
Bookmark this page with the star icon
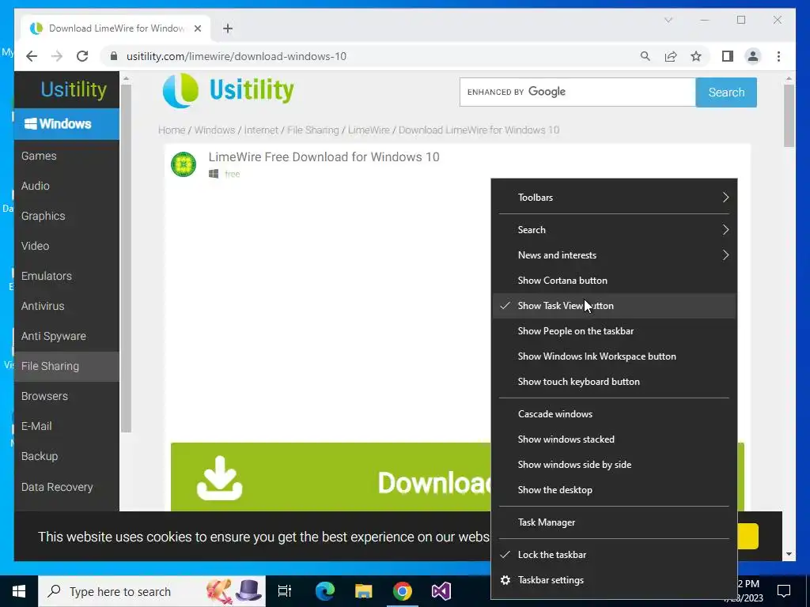(x=696, y=56)
